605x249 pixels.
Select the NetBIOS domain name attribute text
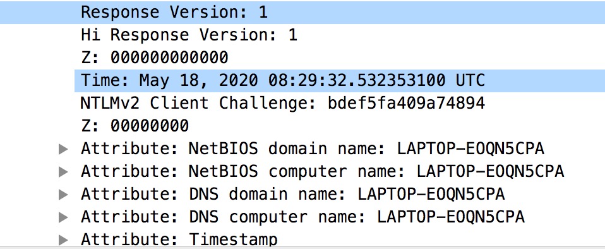click(x=313, y=149)
